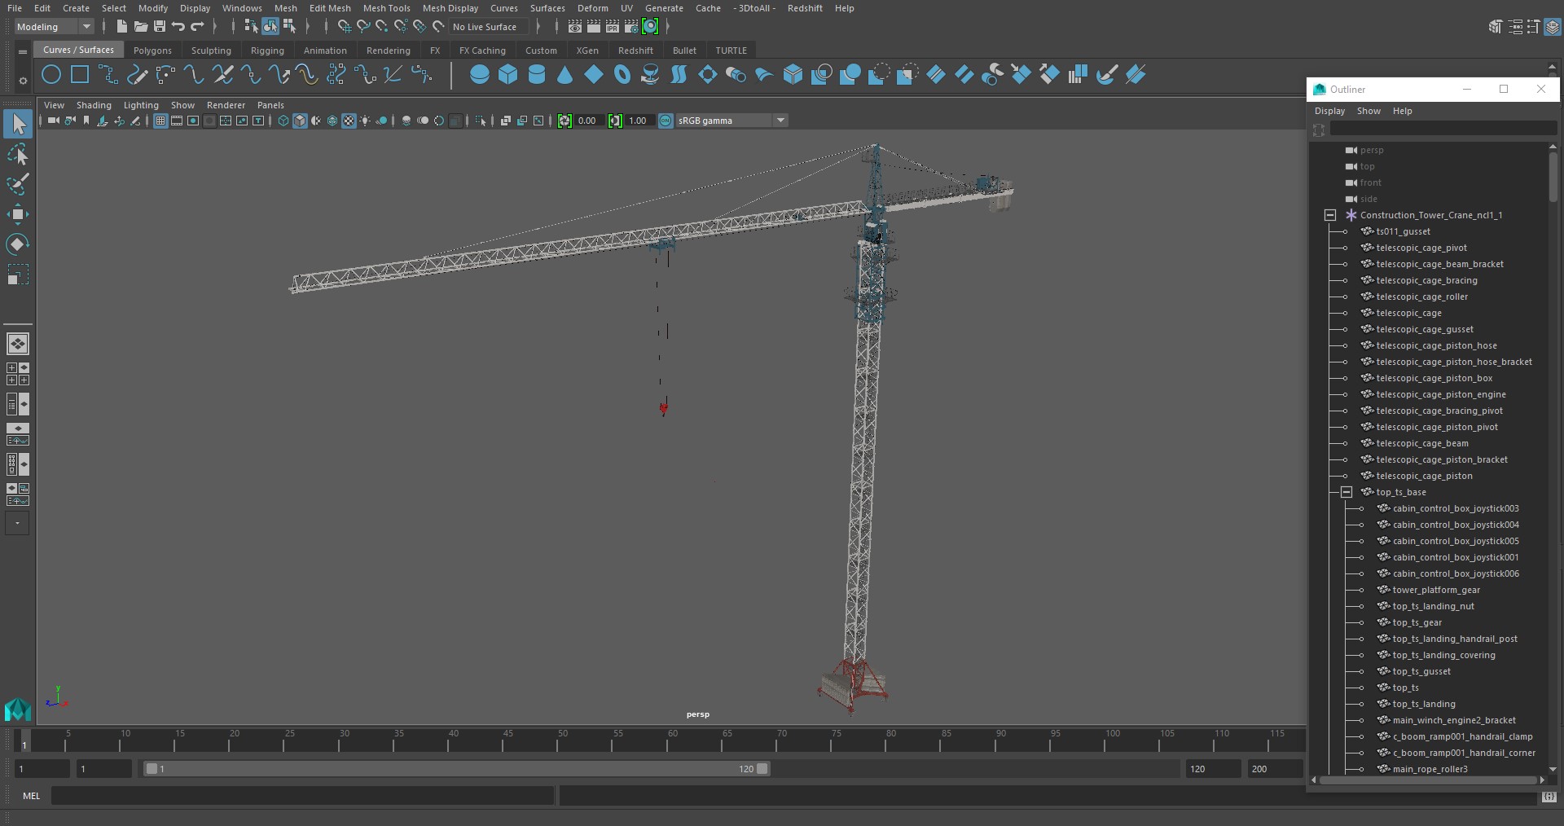Viewport: 1564px width, 826px height.
Task: Create a NURBS cube from the shelf
Action: 508,75
